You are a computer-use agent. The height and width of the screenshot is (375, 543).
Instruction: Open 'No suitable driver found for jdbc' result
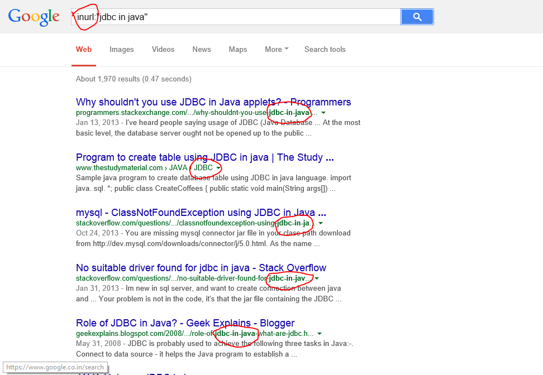[201, 268]
